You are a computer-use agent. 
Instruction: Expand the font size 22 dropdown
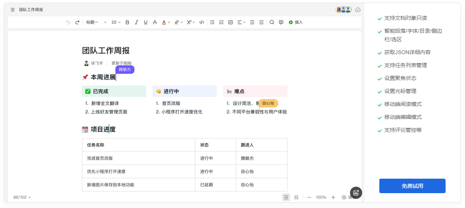[x=116, y=22]
